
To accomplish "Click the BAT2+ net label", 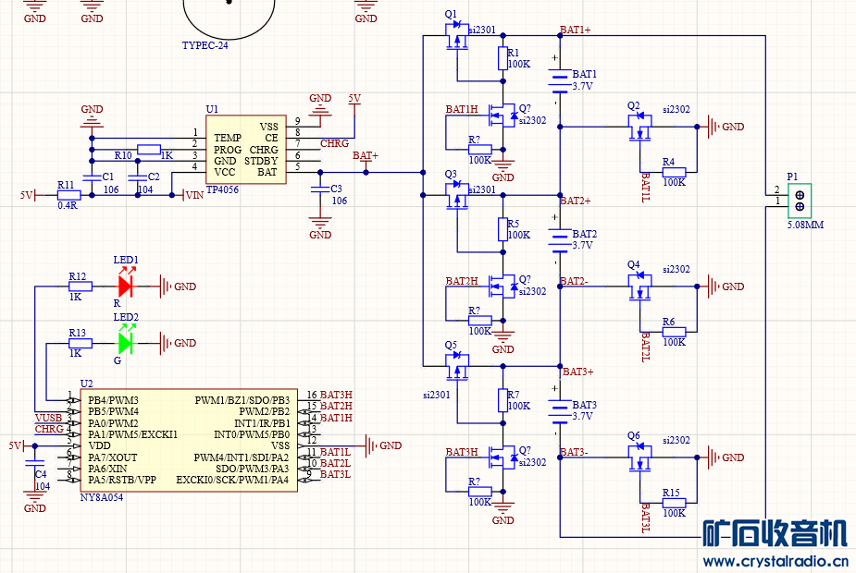I will 576,201.
